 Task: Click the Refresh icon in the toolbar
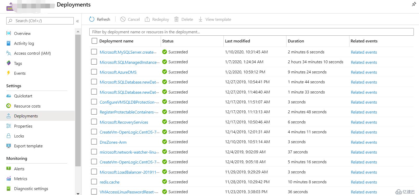pyautogui.click(x=92, y=19)
